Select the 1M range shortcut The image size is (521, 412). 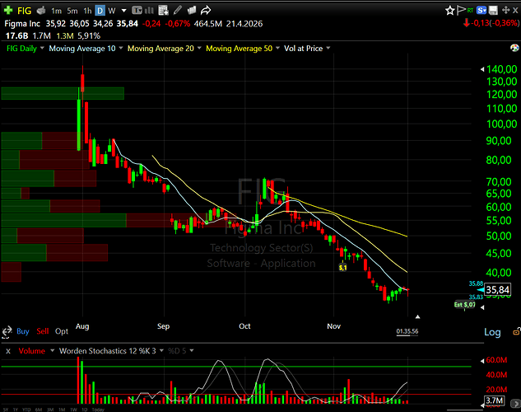coord(62,410)
